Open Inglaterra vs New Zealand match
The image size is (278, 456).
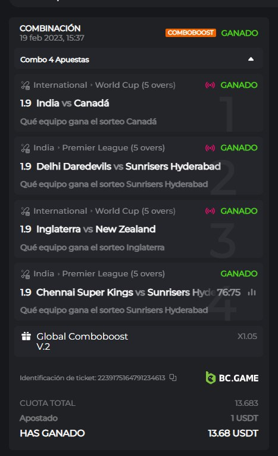pyautogui.click(x=96, y=229)
